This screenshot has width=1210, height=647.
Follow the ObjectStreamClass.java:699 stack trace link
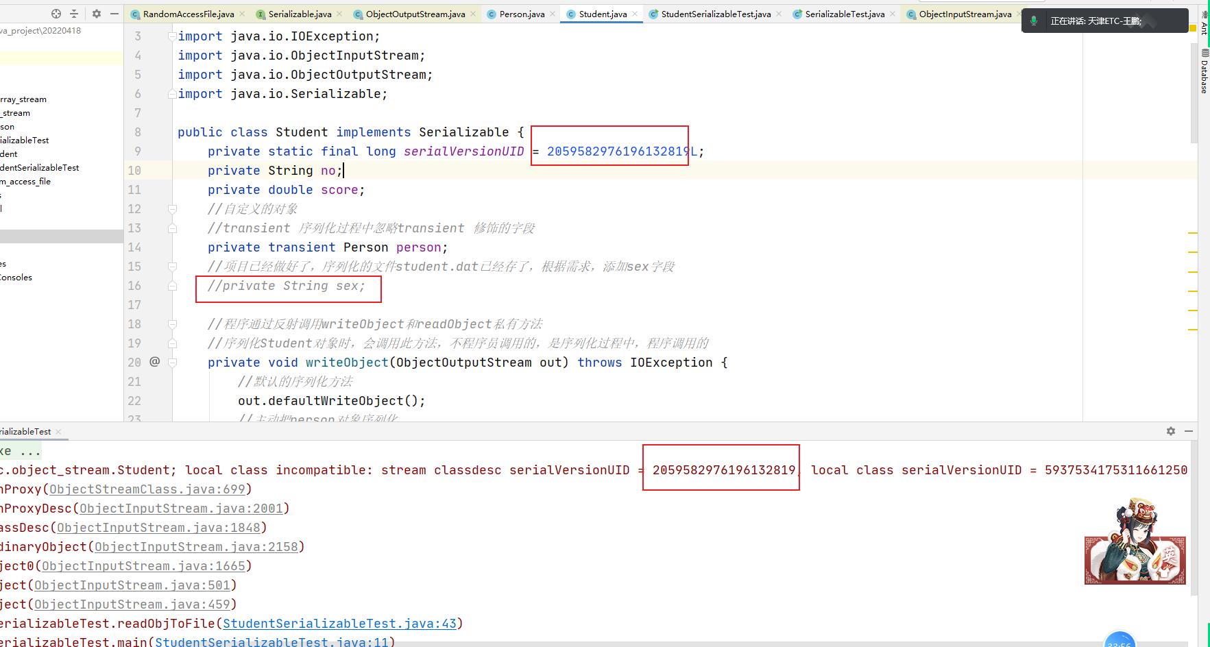click(x=147, y=489)
